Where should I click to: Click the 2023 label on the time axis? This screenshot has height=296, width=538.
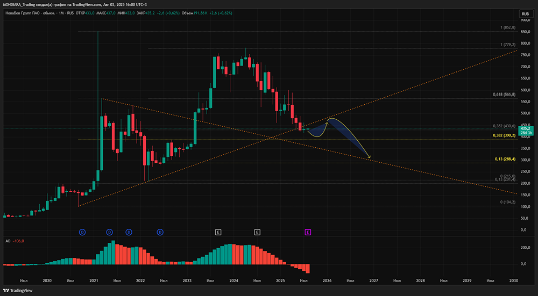coord(187,280)
